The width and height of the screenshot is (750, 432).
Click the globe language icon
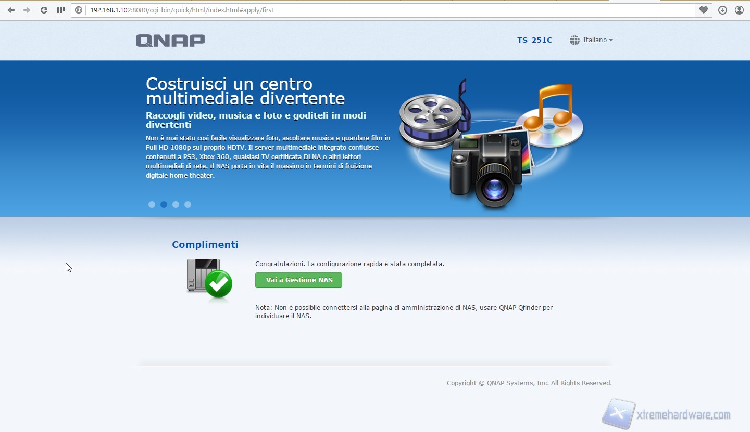574,40
